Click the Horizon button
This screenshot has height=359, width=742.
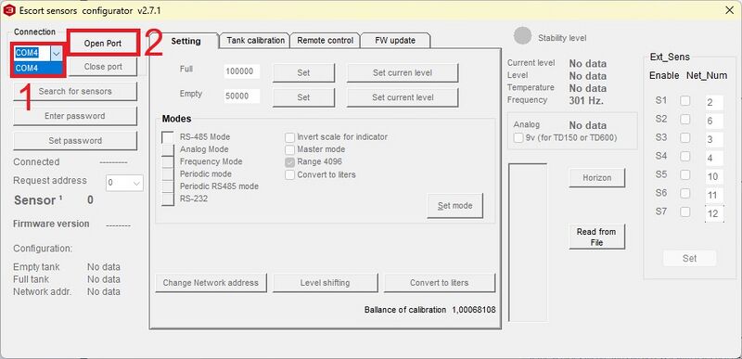tap(596, 178)
